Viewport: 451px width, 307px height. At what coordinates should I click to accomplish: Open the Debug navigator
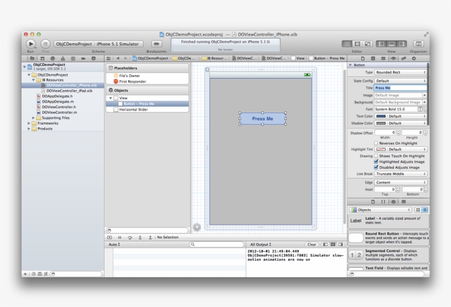[x=73, y=59]
